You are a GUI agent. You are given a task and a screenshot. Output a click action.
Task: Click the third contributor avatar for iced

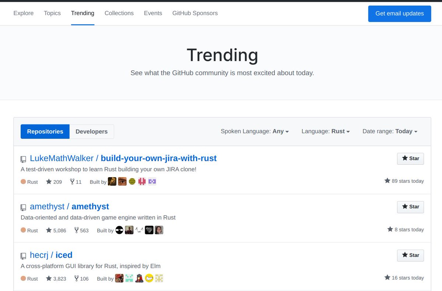[139, 278]
